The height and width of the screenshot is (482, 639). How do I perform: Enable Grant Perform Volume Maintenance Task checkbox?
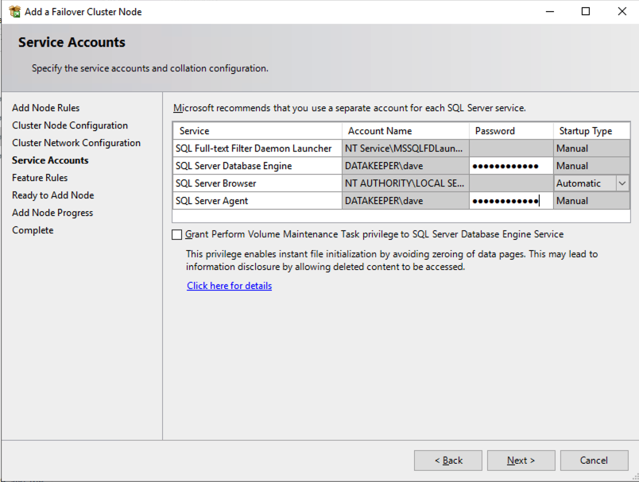click(176, 235)
